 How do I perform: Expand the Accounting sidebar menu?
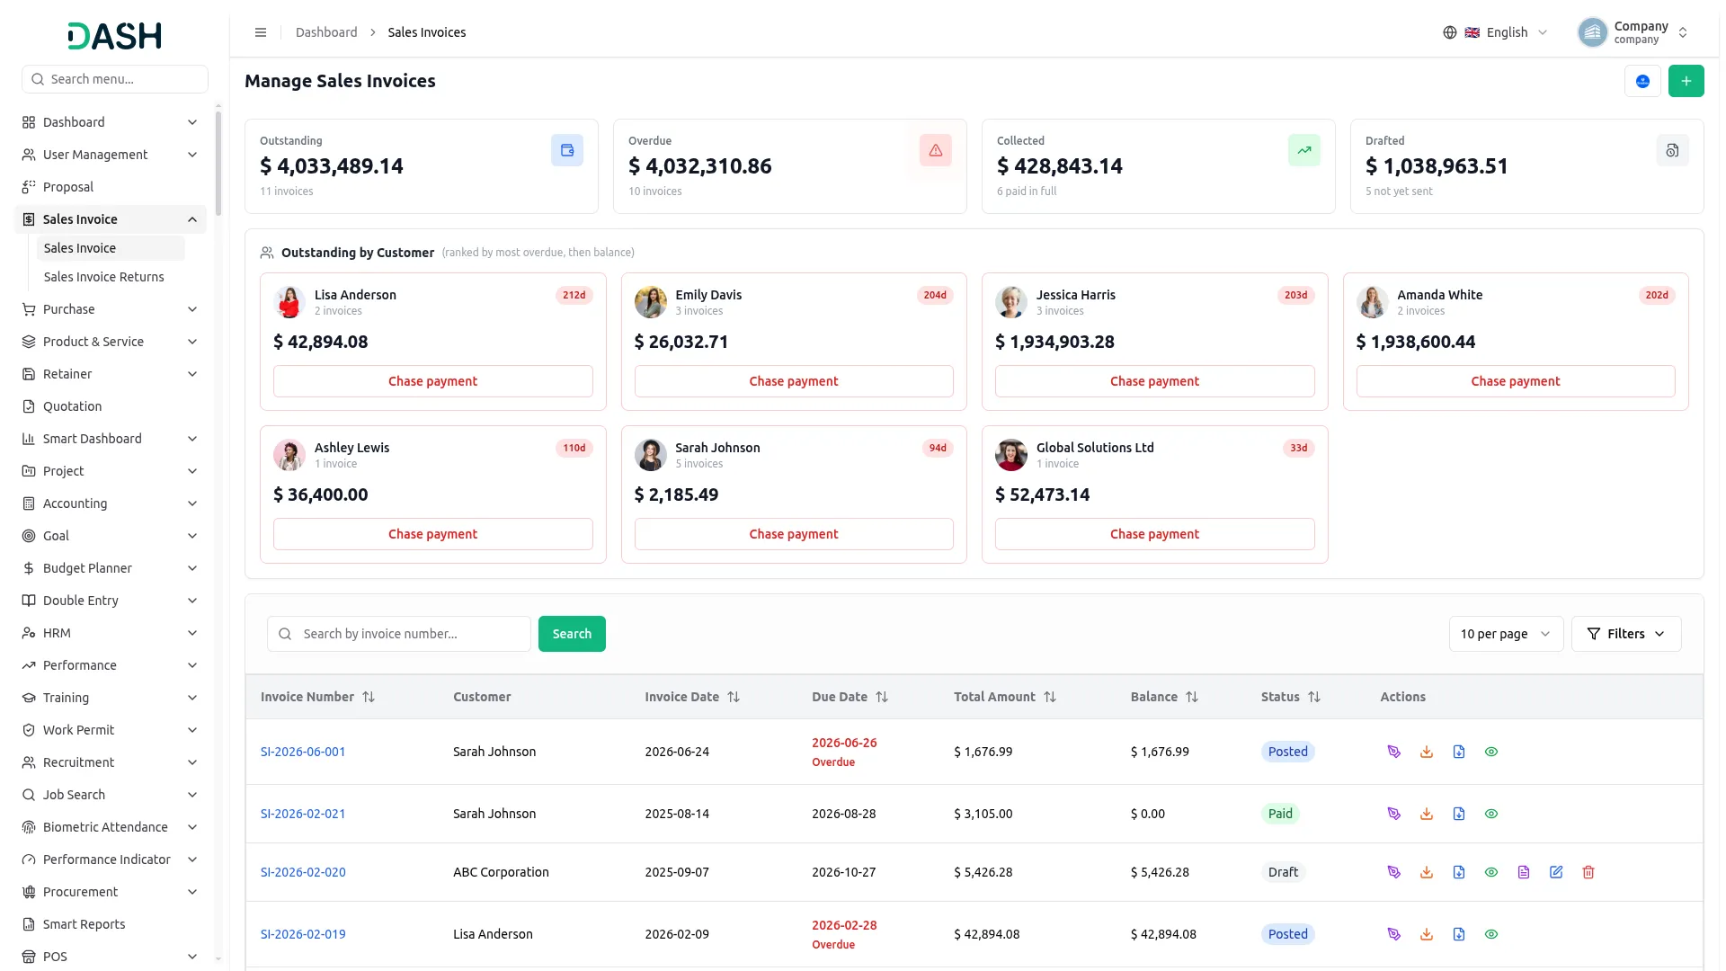click(110, 503)
